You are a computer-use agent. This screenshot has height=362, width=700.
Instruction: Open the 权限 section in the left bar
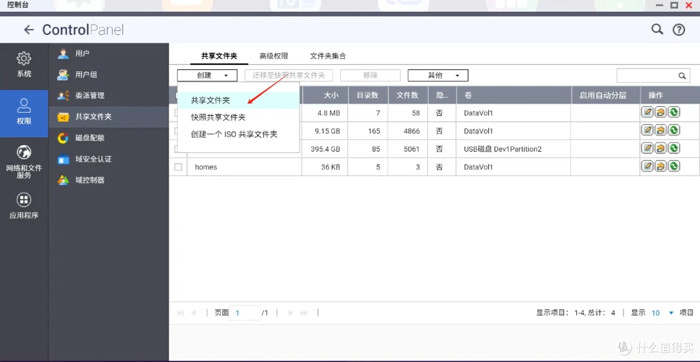pos(24,113)
